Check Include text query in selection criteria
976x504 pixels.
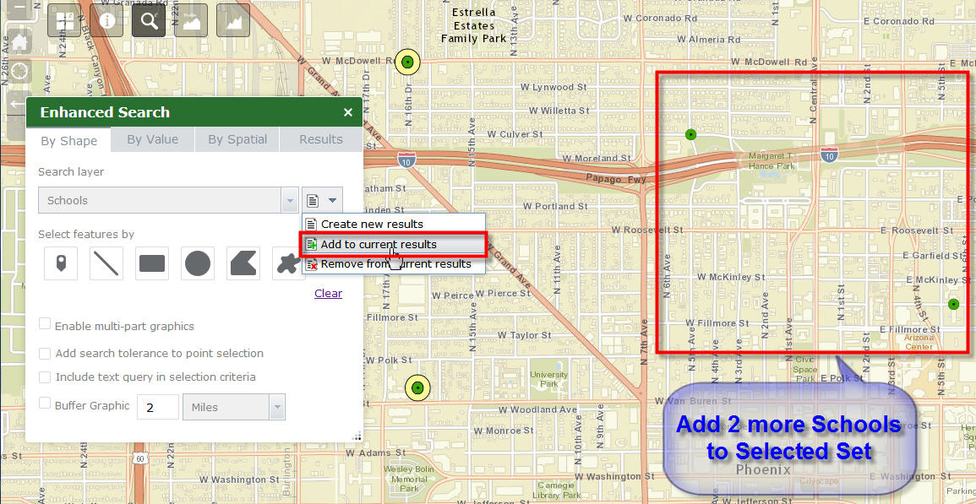45,377
